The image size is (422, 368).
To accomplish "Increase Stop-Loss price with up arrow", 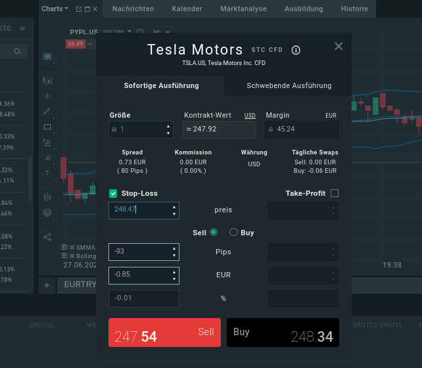I will [x=174, y=207].
